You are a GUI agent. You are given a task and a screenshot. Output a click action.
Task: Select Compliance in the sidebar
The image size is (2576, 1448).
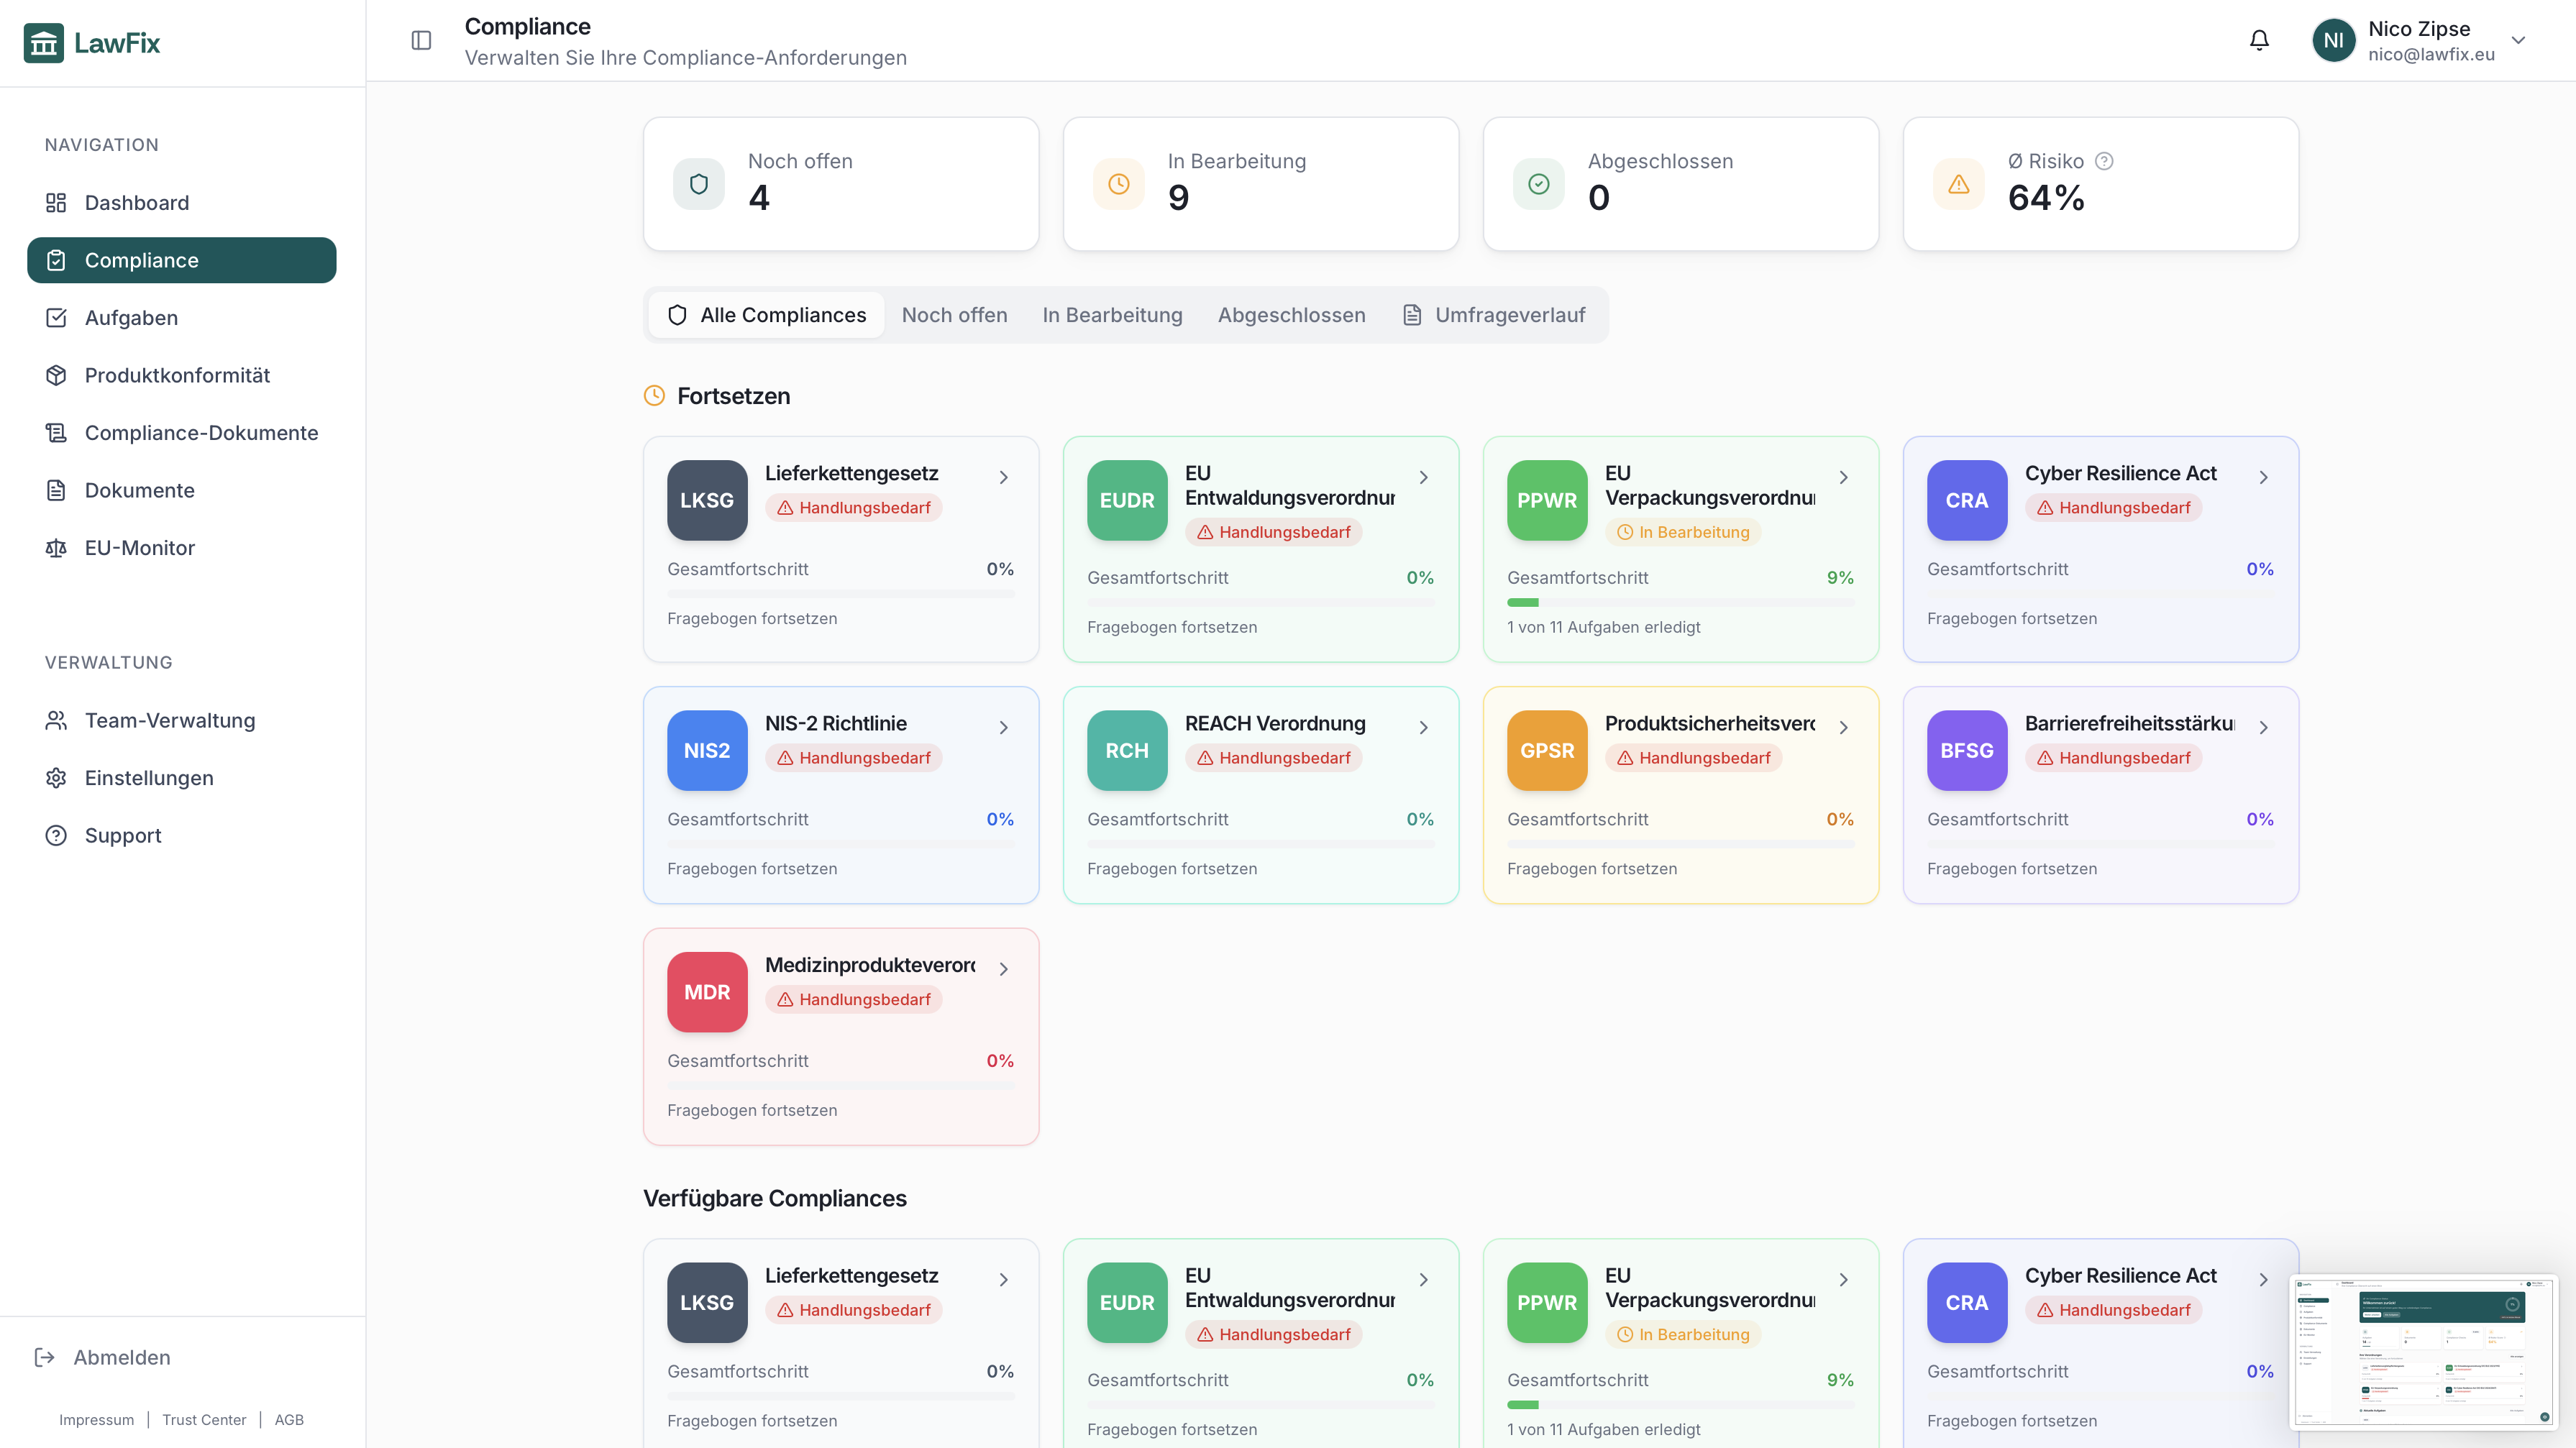(182, 260)
